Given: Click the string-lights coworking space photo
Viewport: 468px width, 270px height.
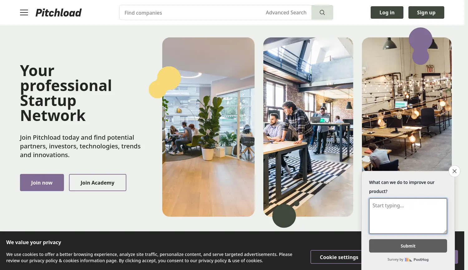Looking at the screenshot, I should [407, 104].
